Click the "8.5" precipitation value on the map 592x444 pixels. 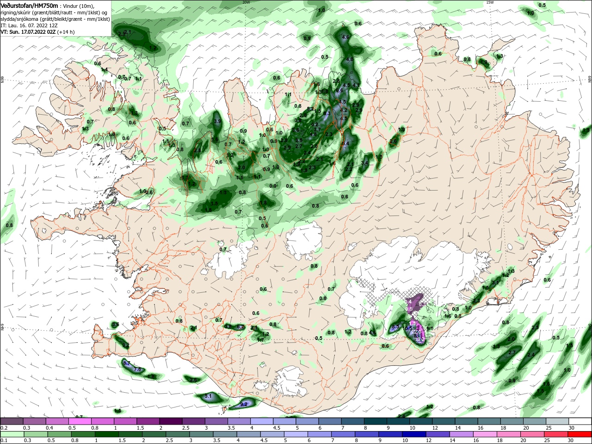pos(395,327)
